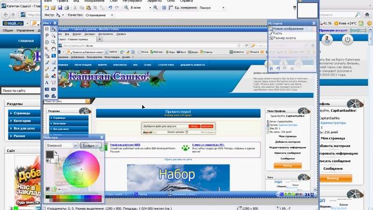Select the Ellipse Select tool
Image resolution: width=373 pixels, height=210 pixels.
pos(47,42)
